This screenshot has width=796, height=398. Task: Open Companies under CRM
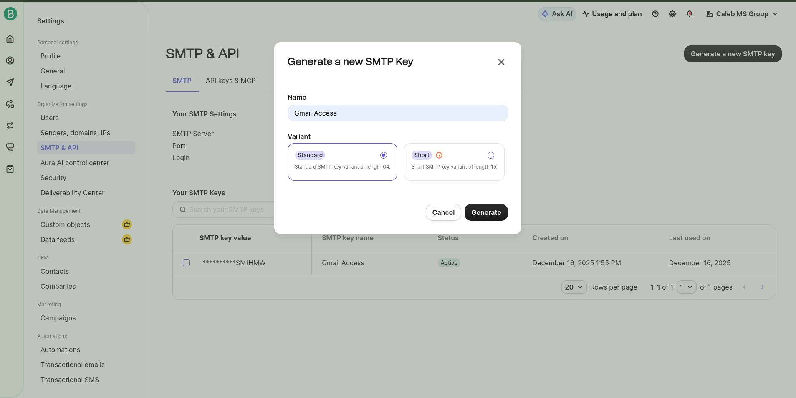[x=58, y=286]
